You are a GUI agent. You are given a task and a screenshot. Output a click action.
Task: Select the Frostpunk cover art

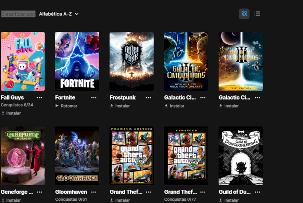point(131,61)
